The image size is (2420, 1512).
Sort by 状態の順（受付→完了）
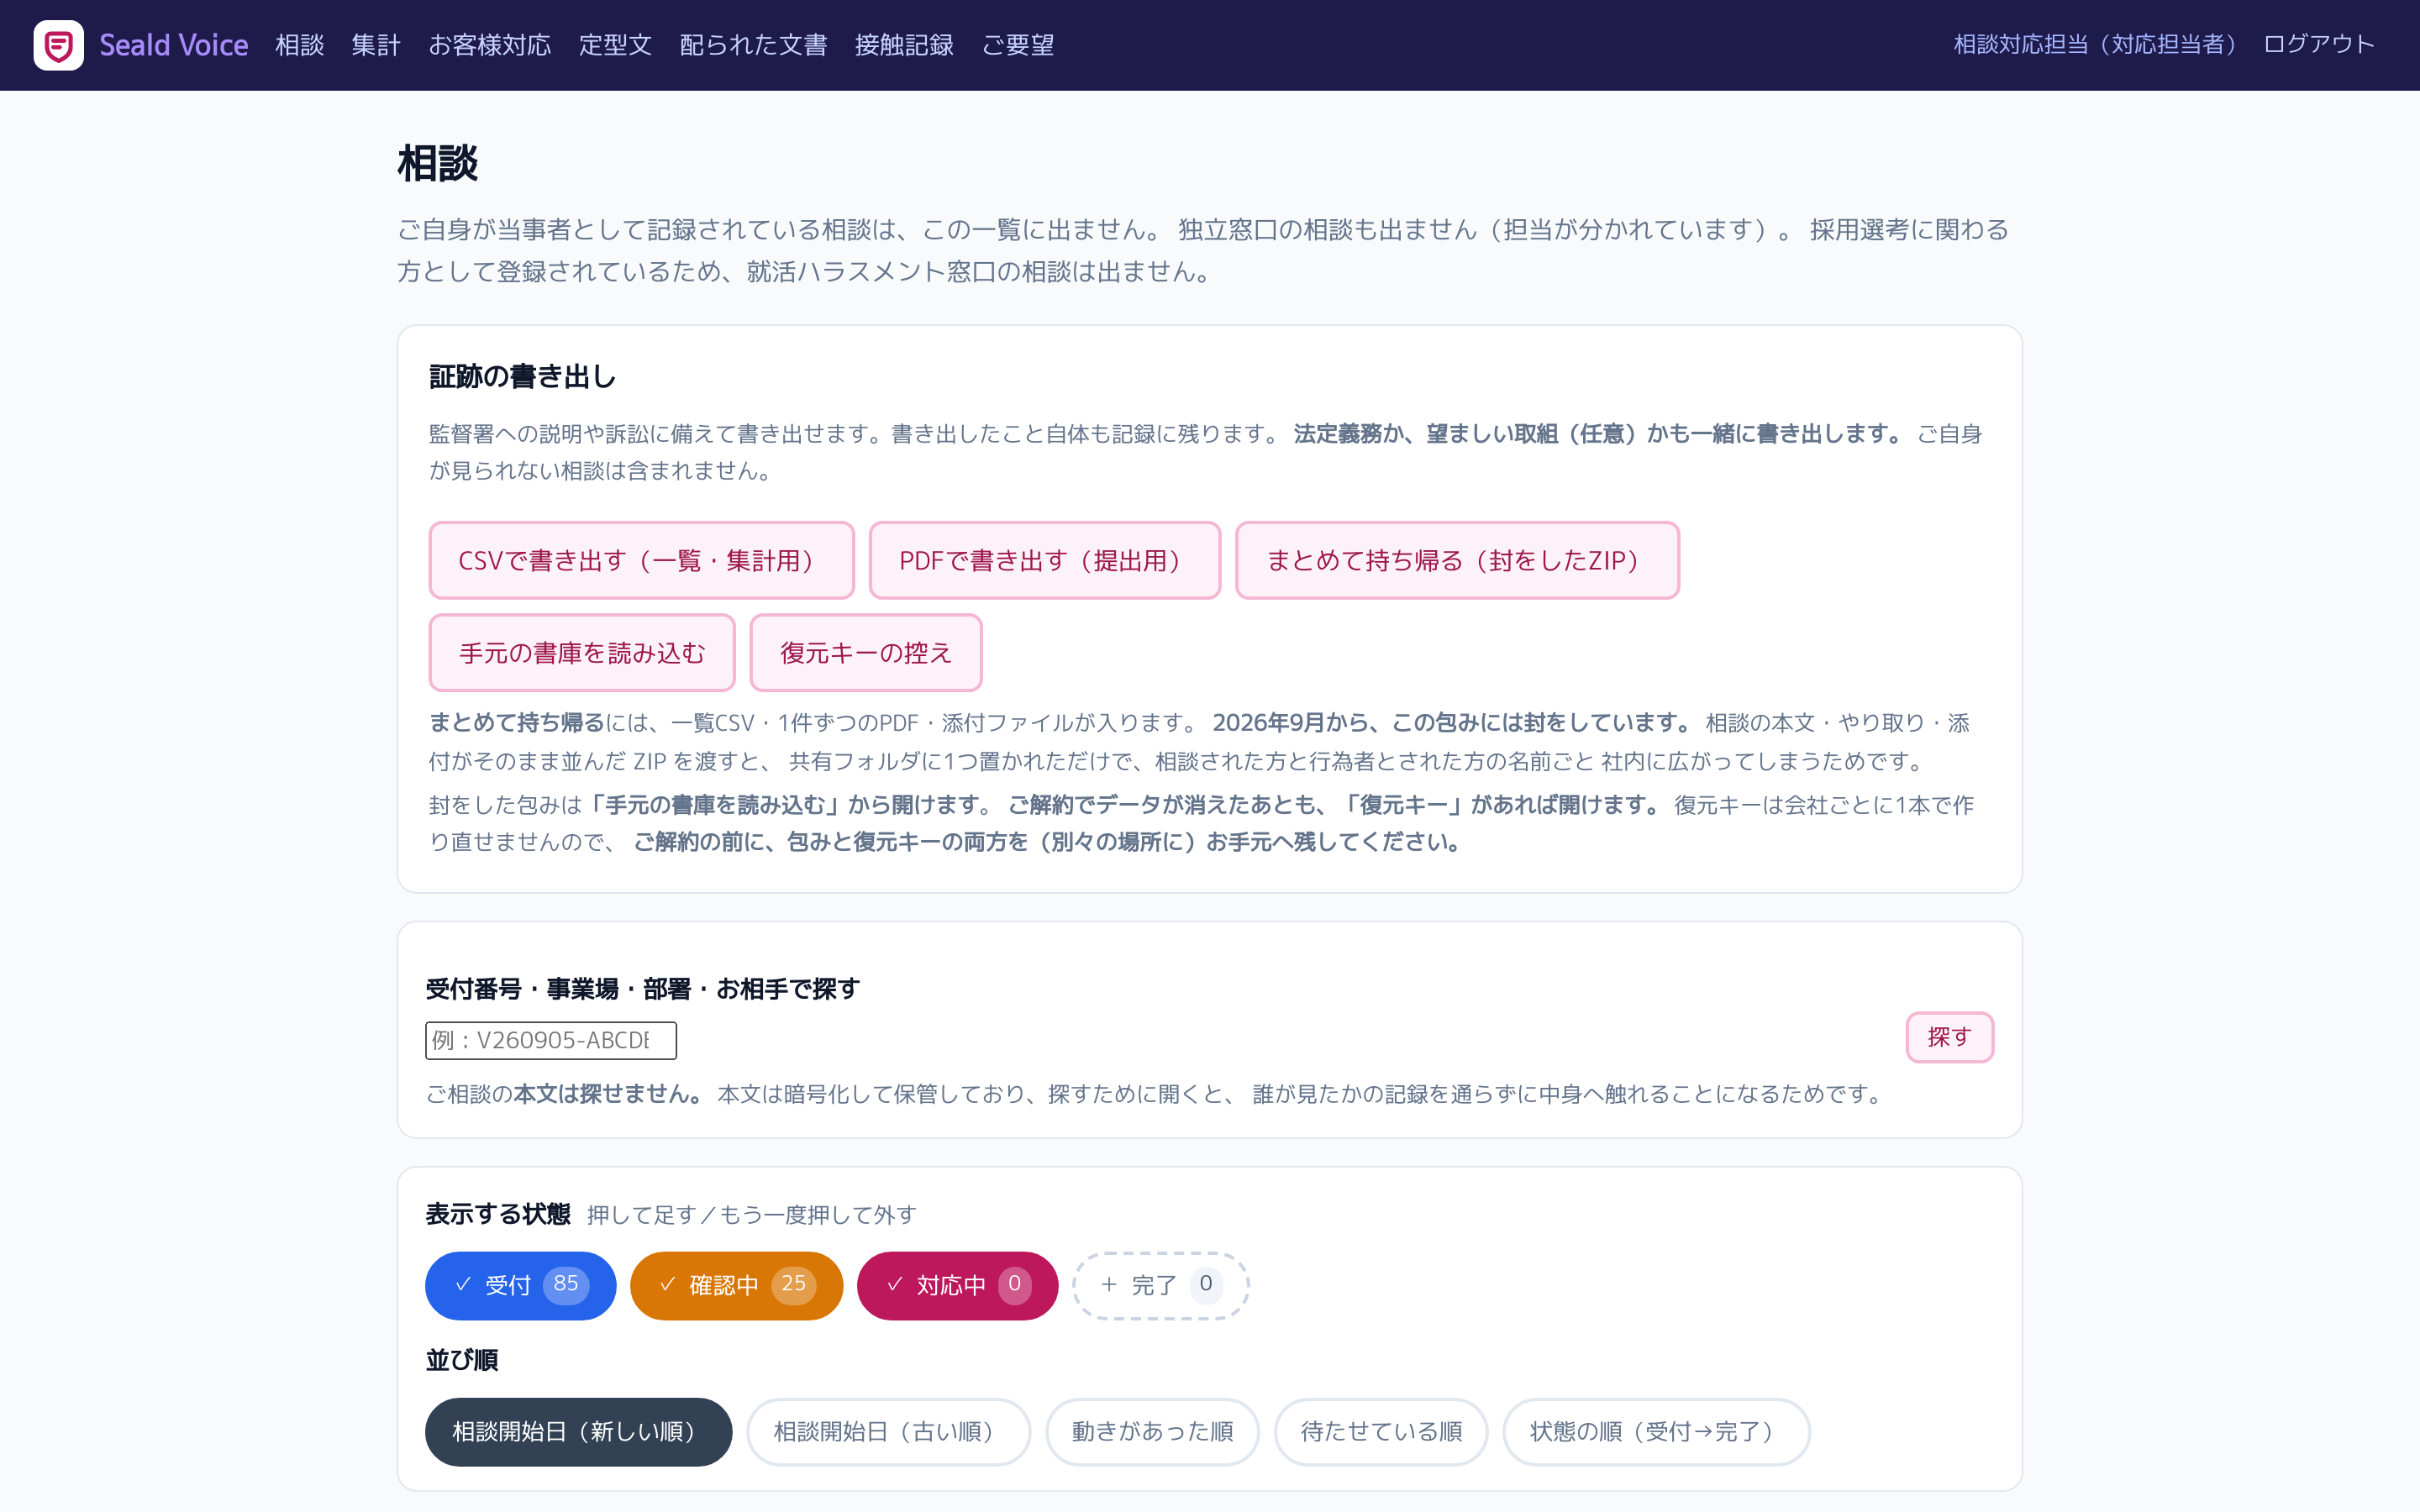[1656, 1432]
